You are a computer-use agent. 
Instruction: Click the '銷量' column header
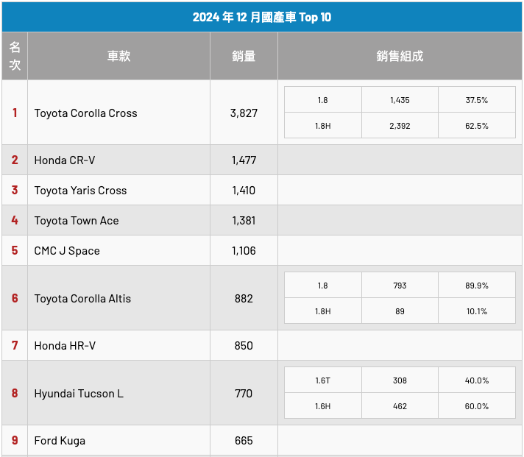pyautogui.click(x=244, y=56)
